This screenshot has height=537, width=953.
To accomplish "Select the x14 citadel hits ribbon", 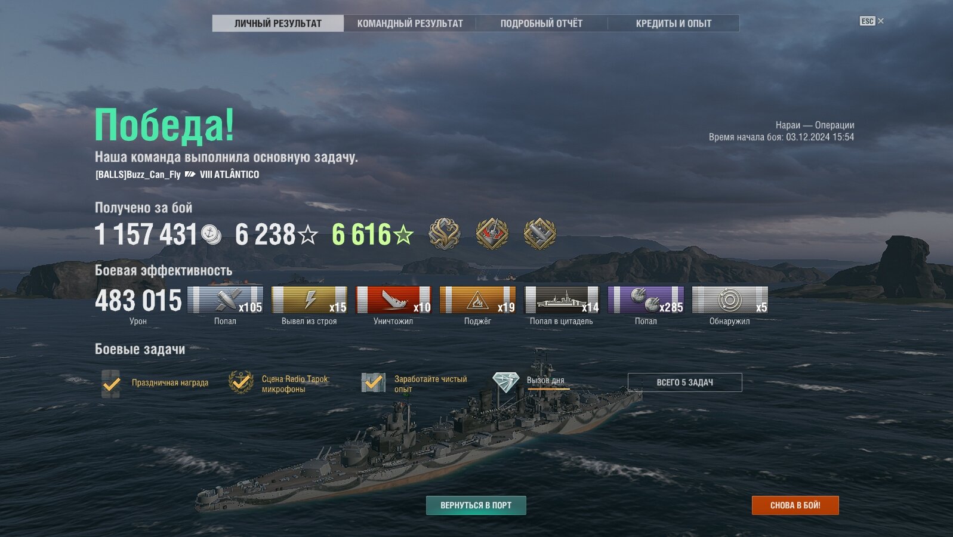I will click(562, 300).
